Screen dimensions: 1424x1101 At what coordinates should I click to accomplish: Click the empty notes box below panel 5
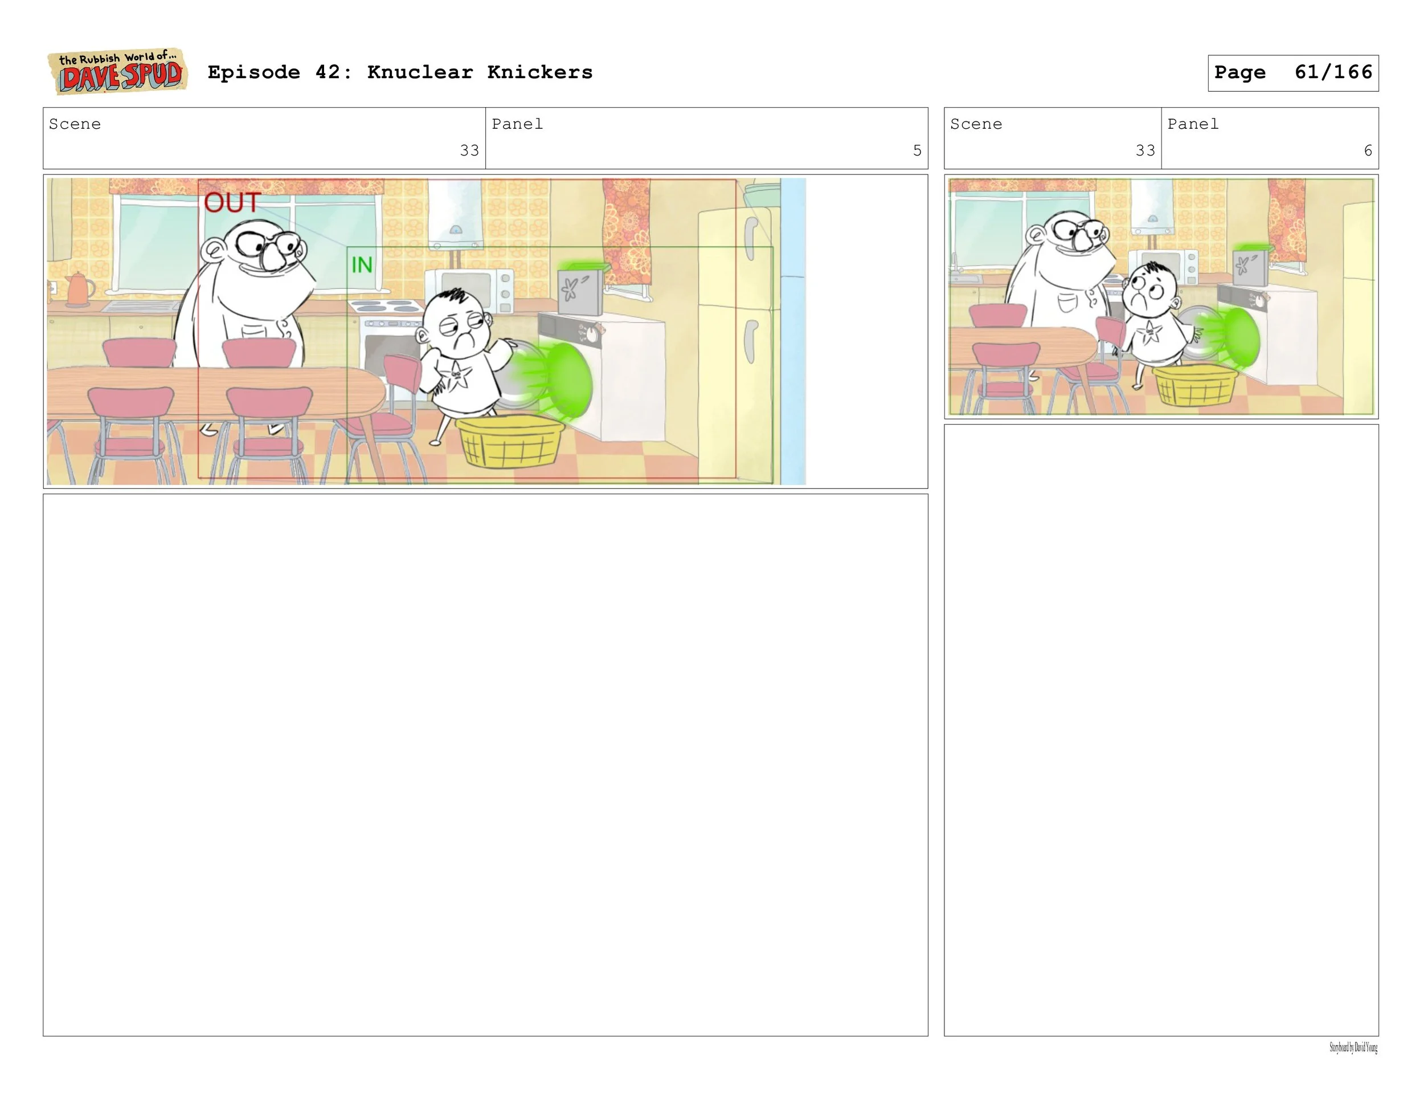pos(485,764)
